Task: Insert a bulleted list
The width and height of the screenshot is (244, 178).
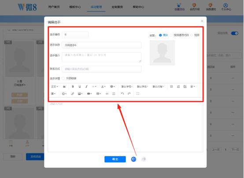Action: tap(171, 87)
